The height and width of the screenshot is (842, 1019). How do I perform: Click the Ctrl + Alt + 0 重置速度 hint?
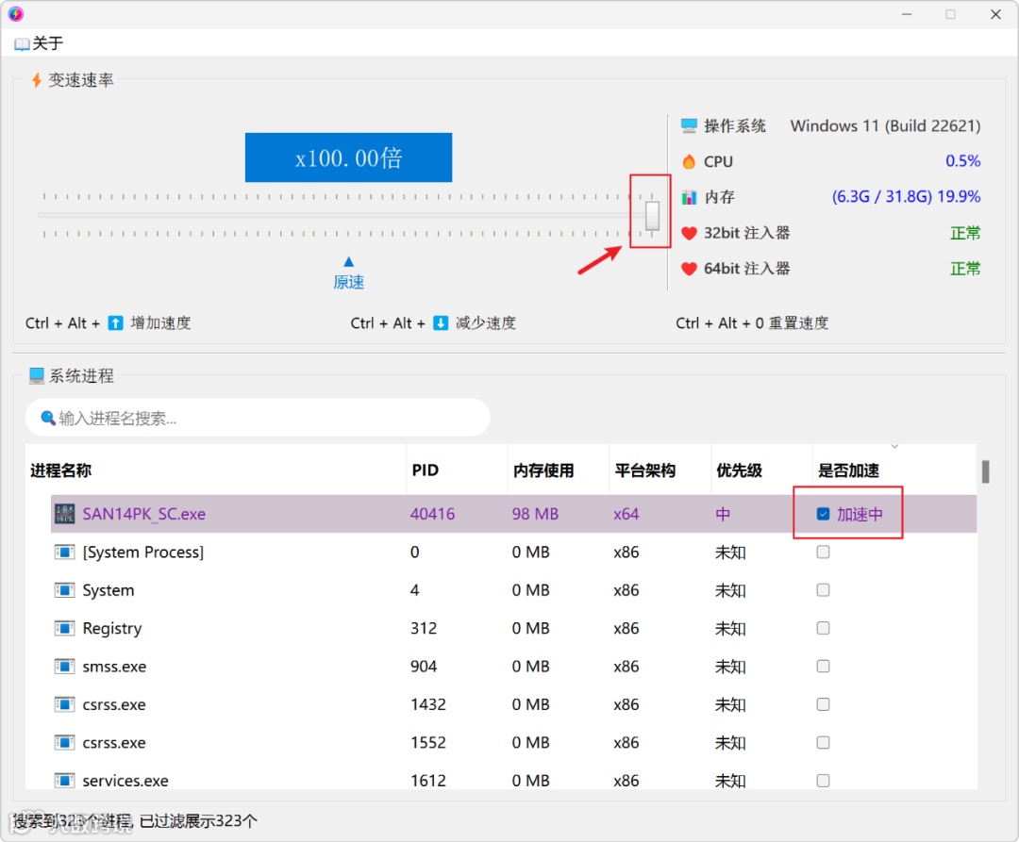752,322
